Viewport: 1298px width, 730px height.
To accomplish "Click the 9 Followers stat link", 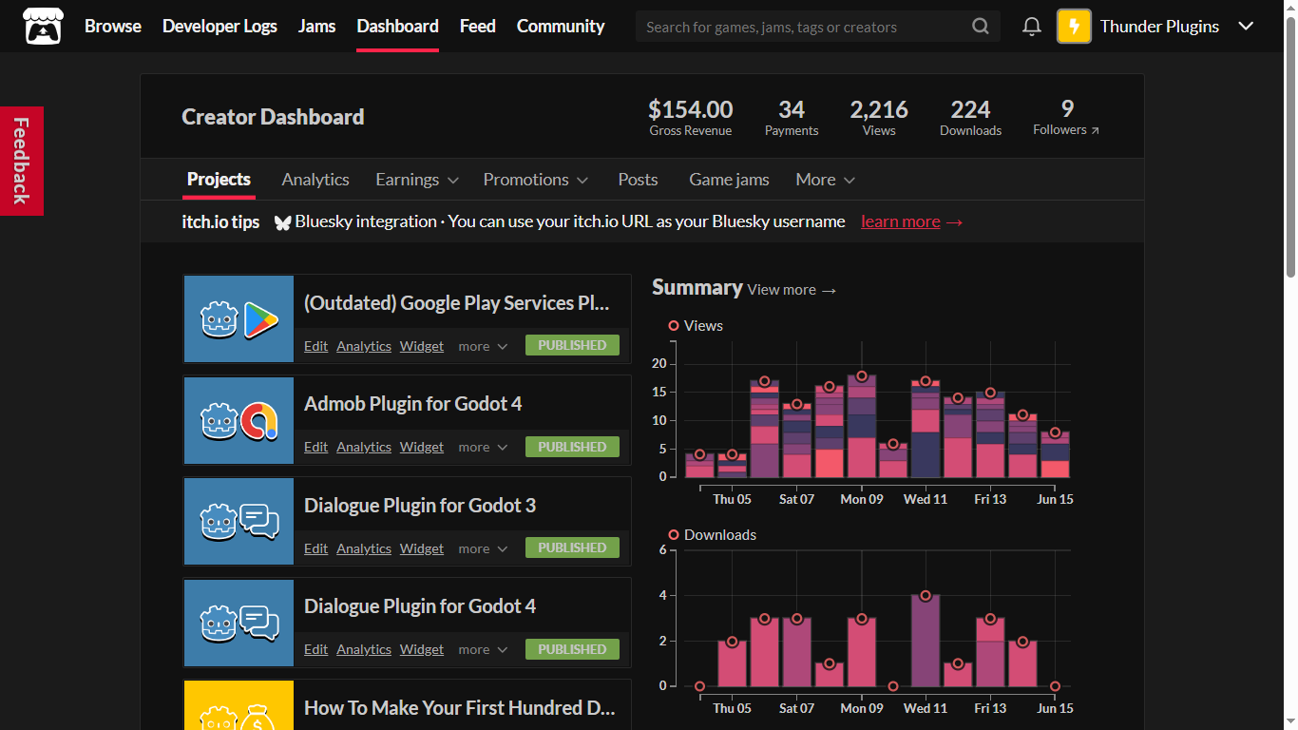I will pyautogui.click(x=1067, y=118).
